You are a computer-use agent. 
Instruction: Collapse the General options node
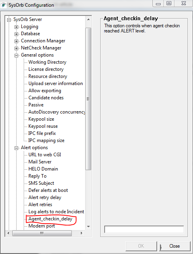(16, 55)
